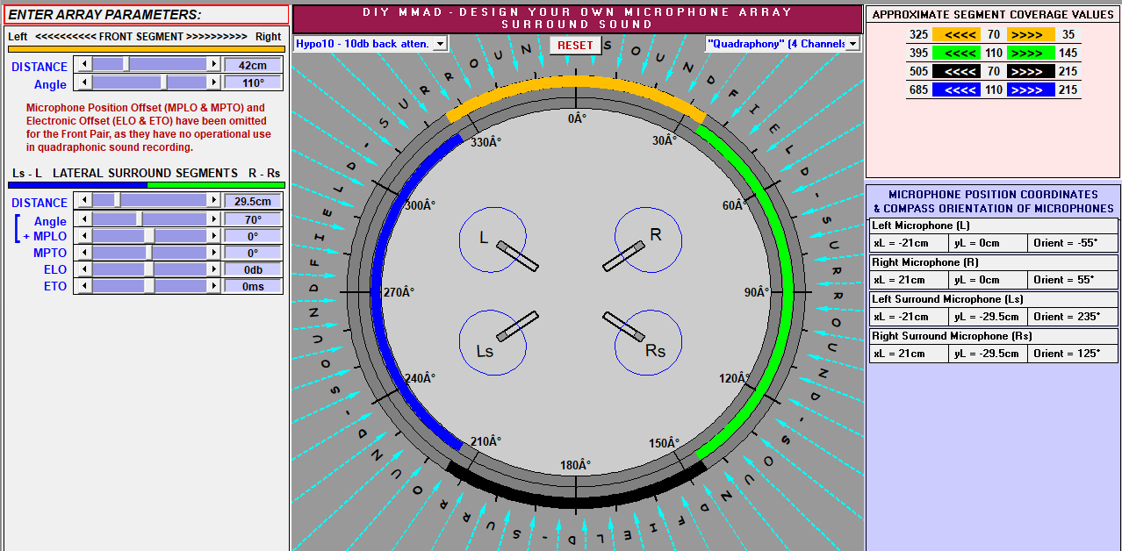Click right arrow of MPTO slider

pos(213,253)
